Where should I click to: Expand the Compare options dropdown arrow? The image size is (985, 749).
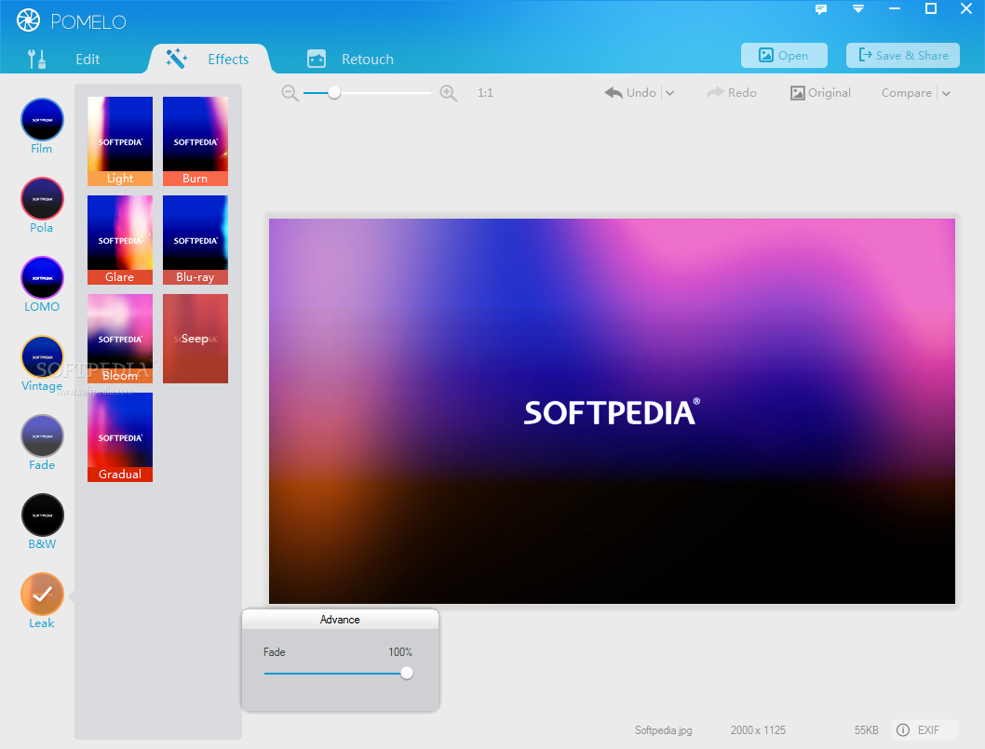tap(946, 94)
